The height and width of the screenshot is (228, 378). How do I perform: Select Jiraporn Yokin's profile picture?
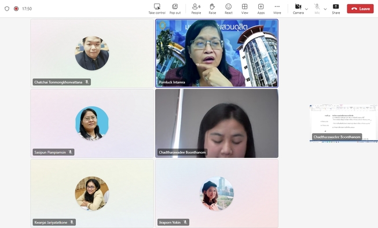click(216, 193)
